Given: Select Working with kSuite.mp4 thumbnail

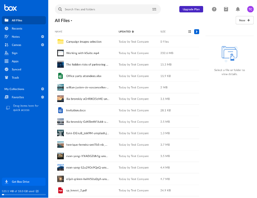Looking at the screenshot, I should pos(60,53).
